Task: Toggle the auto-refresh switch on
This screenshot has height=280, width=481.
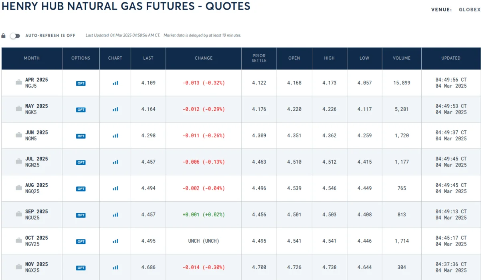Action: pos(15,36)
